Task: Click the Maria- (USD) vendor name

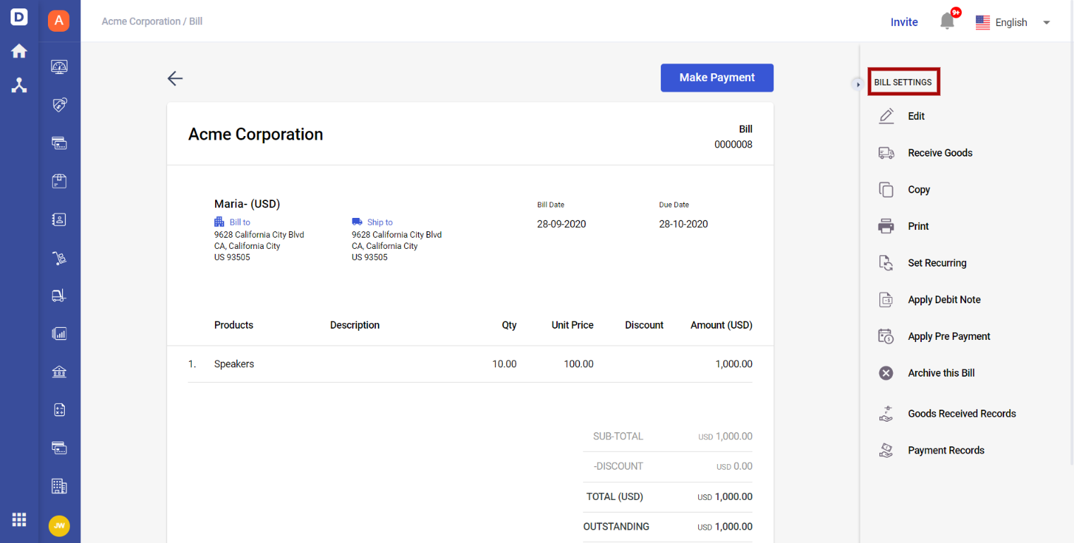Action: [248, 204]
